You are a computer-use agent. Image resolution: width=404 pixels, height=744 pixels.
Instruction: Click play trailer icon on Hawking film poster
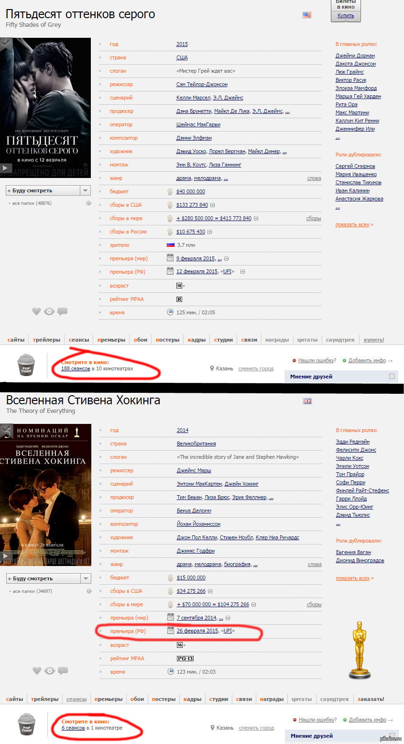6,556
